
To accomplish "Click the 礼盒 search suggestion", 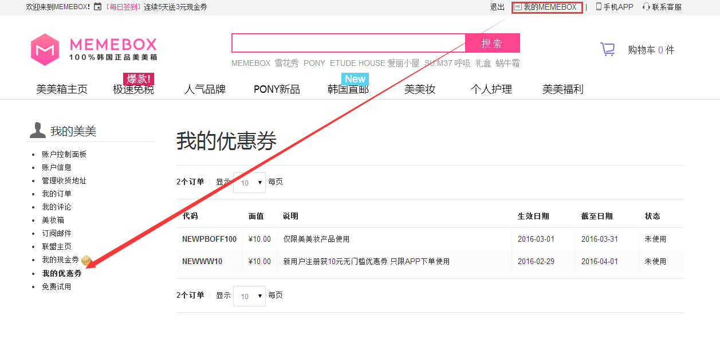I will pyautogui.click(x=483, y=63).
